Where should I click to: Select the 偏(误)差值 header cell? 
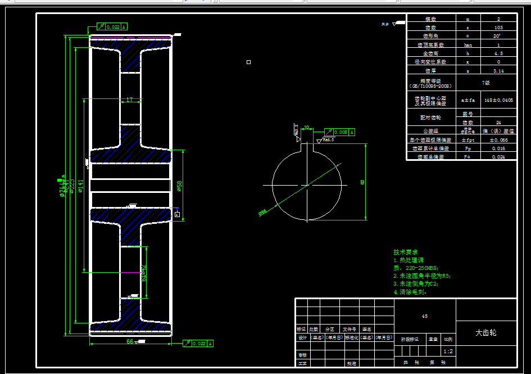[498, 130]
